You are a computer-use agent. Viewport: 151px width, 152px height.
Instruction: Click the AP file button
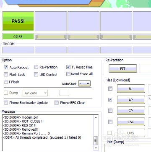tap(131, 100)
